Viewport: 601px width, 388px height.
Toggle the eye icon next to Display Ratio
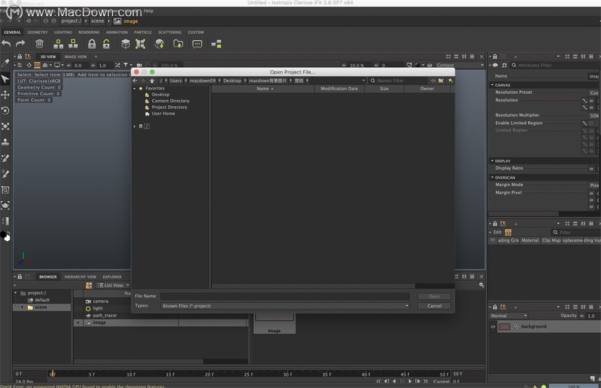point(591,169)
